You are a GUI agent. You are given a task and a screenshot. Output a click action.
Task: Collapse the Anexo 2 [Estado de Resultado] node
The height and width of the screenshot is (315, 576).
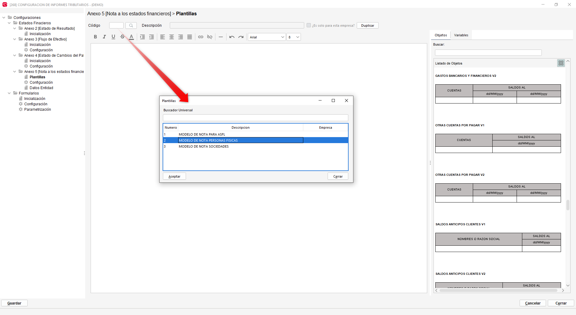[x=14, y=28]
